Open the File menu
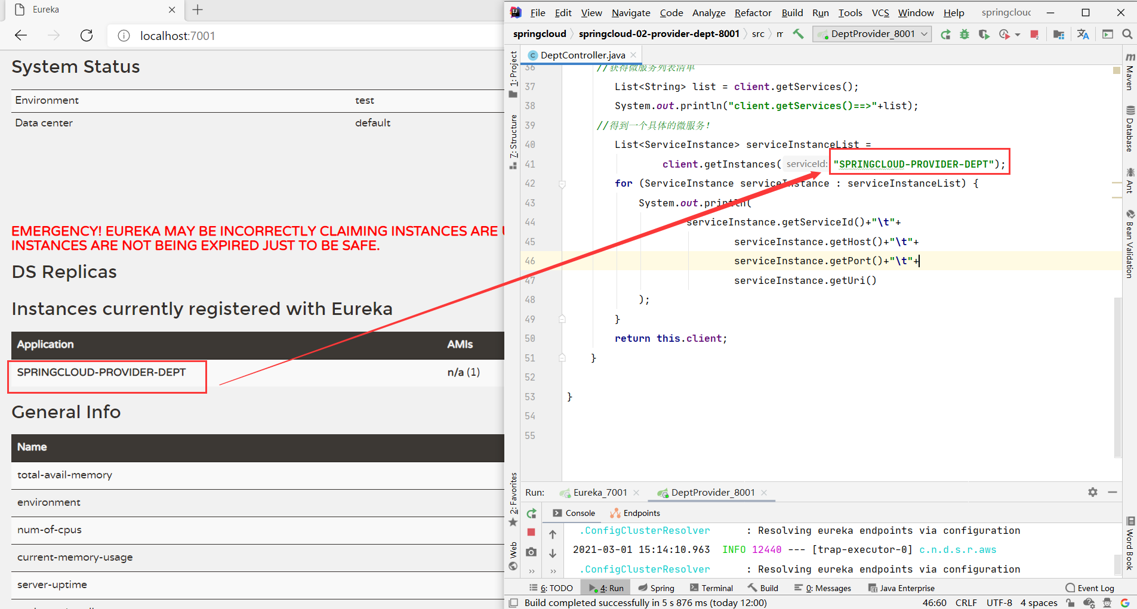The image size is (1137, 609). [x=538, y=13]
